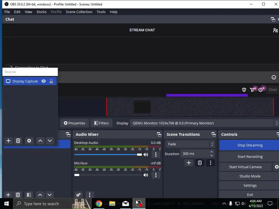The width and height of the screenshot is (279, 209).
Task: Increase transition duration with up arrow
Action: (211, 152)
